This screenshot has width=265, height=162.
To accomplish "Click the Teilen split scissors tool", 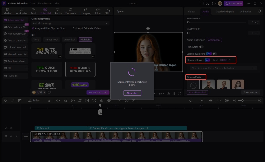I will pyautogui.click(x=34, y=100).
